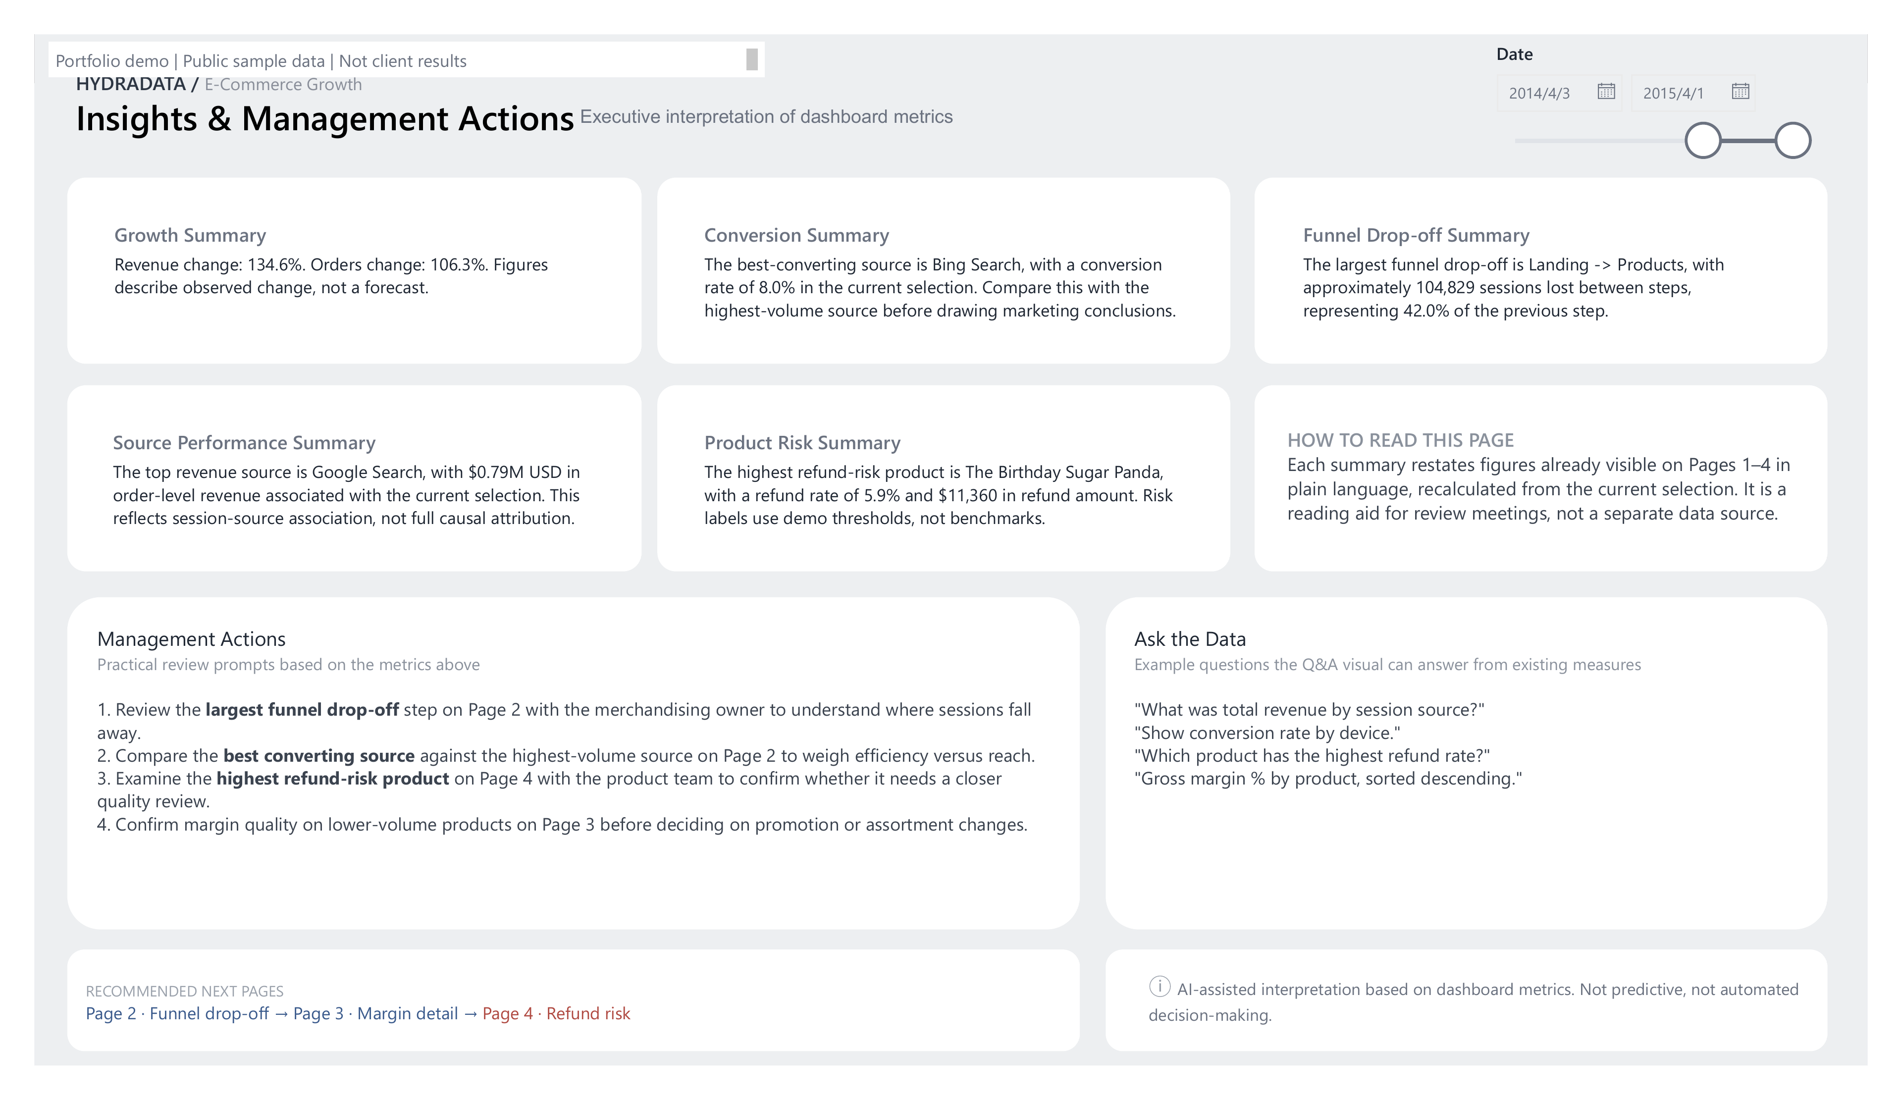Image resolution: width=1902 pixels, height=1100 pixels.
Task: Select the question "Which product has the highest refund rate?"
Action: point(1312,755)
